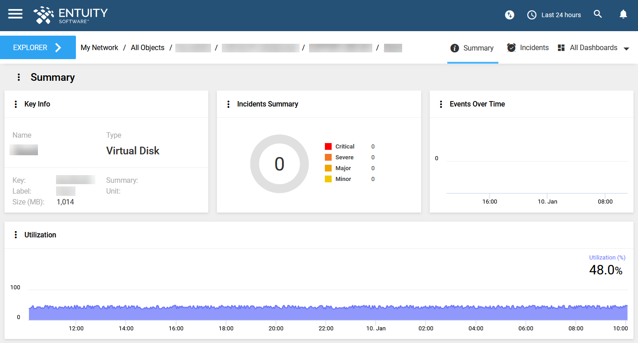This screenshot has width=638, height=343.
Task: Click the Incidents Summary panel title
Action: 267,104
